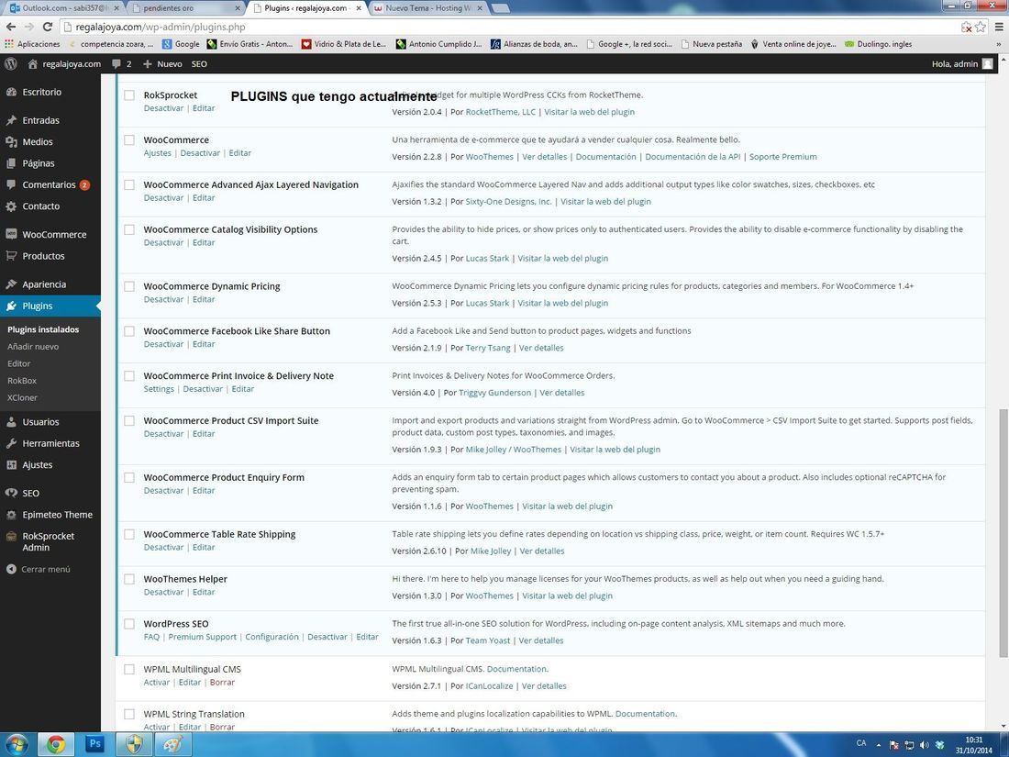
Task: Open comments bubble in admin bar
Action: click(x=116, y=63)
